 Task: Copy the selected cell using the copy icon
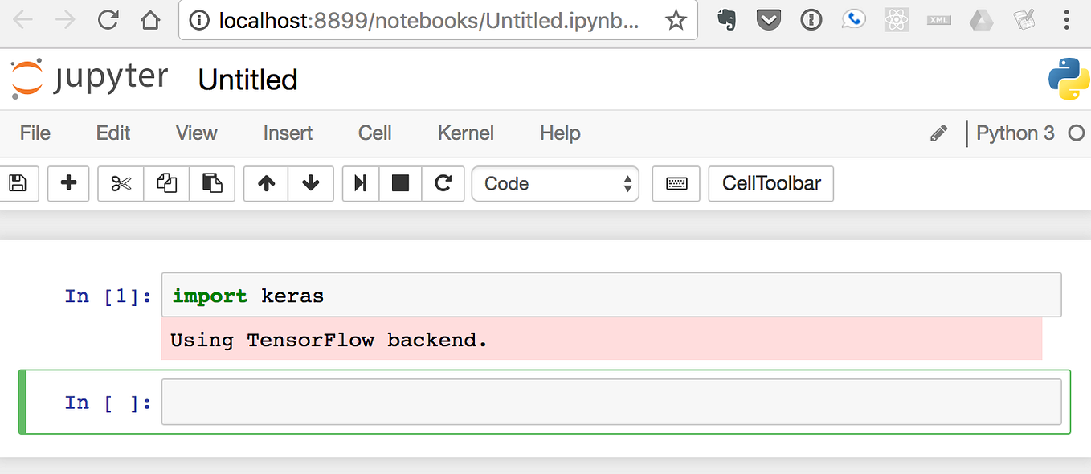166,183
